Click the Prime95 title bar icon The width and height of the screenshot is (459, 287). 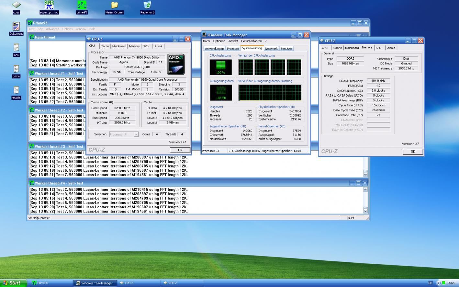coord(30,23)
